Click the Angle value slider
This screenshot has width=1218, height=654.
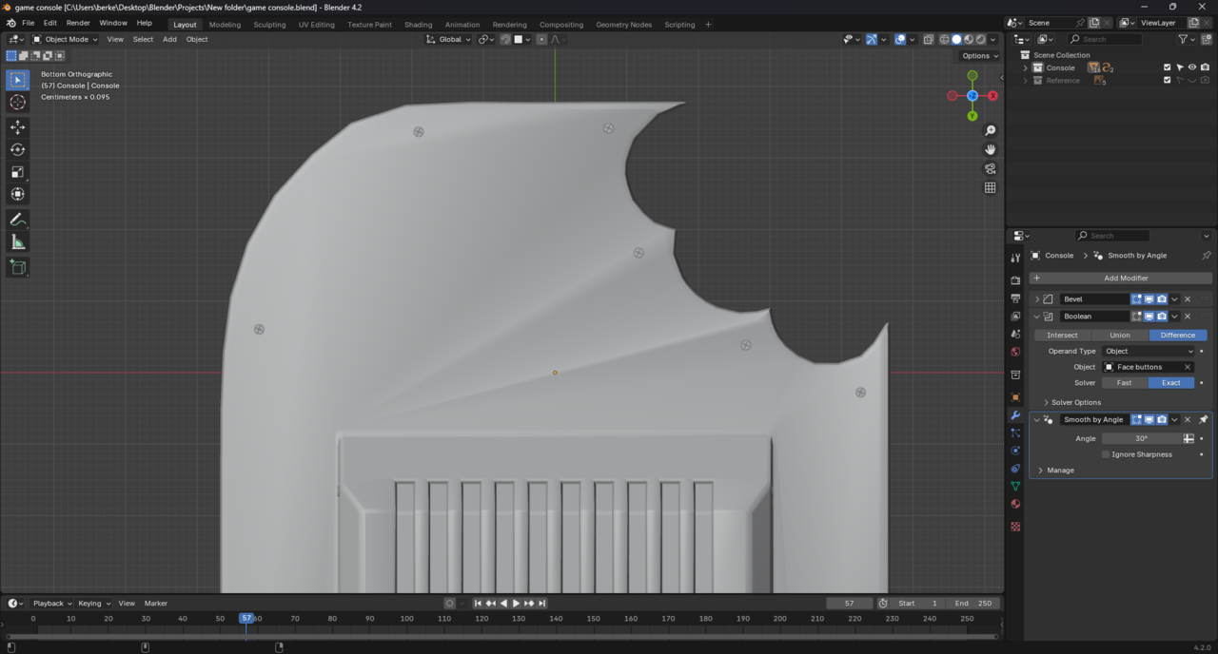click(x=1141, y=438)
